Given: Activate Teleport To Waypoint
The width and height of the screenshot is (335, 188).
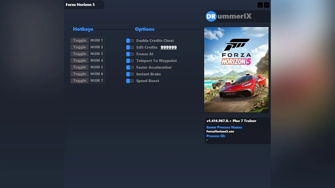Looking at the screenshot, I should tap(130, 60).
